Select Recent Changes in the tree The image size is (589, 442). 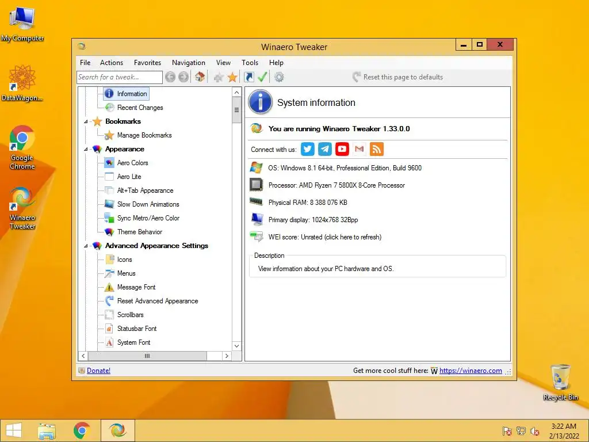[140, 108]
